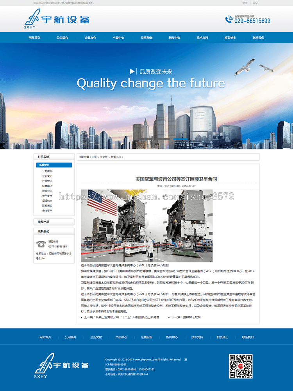Open 网站首页 in footer navigation
This screenshot has width=293, height=391.
tap(45, 337)
